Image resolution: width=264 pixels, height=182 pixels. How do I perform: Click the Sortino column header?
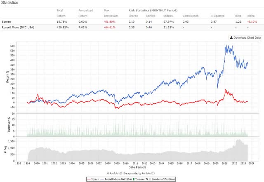click(151, 16)
